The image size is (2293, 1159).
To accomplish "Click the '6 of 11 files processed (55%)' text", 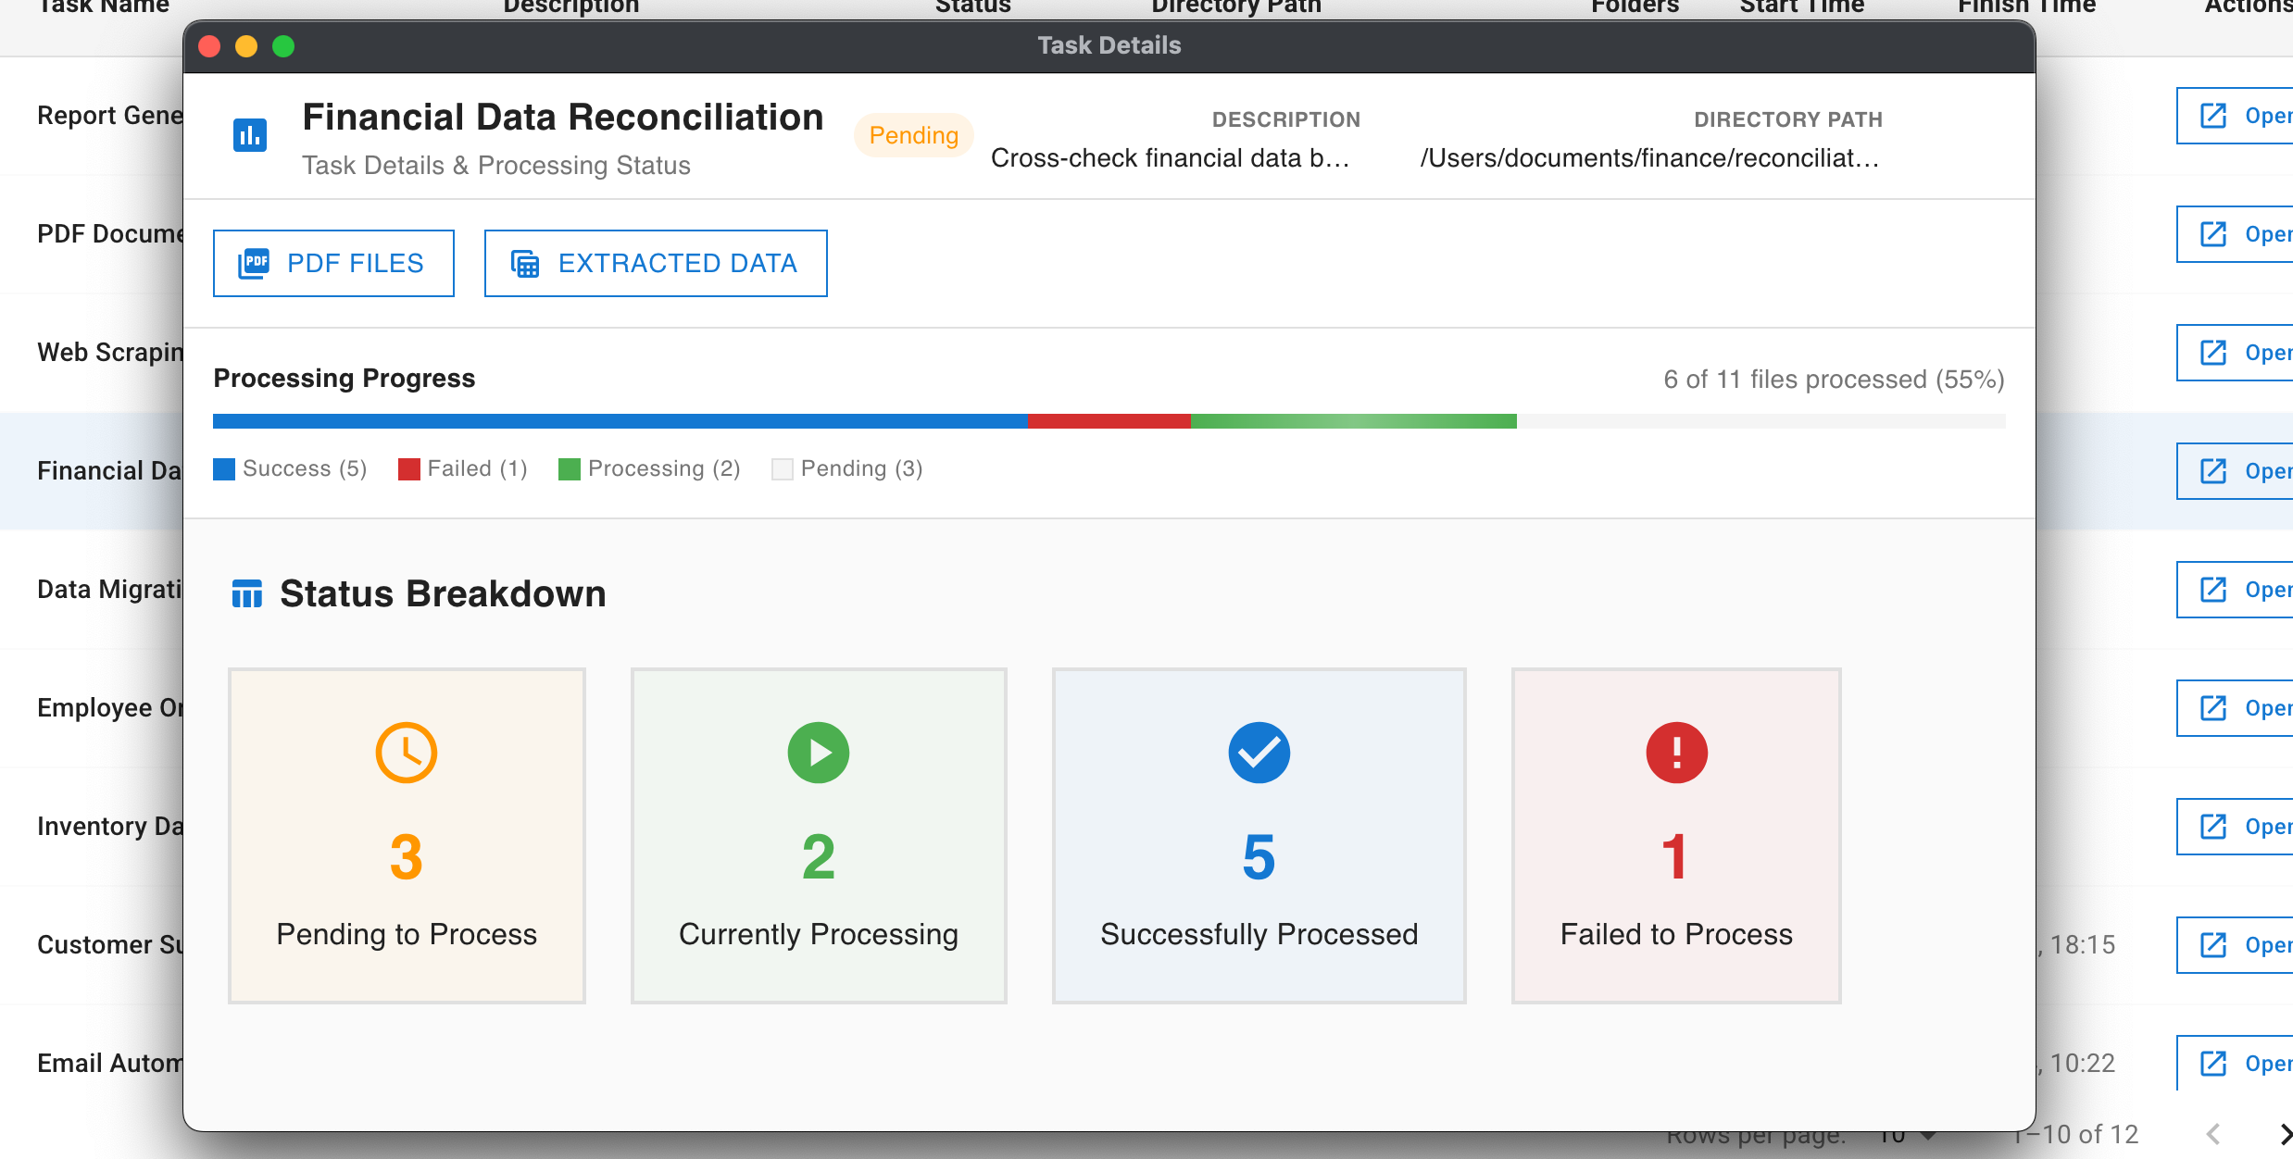I will coord(1834,380).
